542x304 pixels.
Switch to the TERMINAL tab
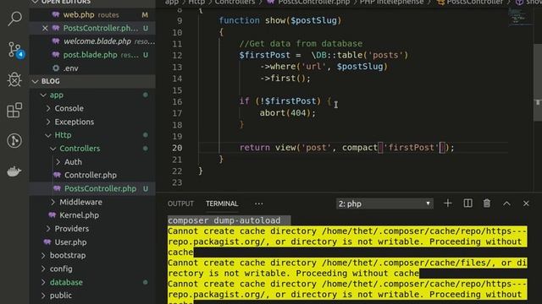tap(222, 204)
